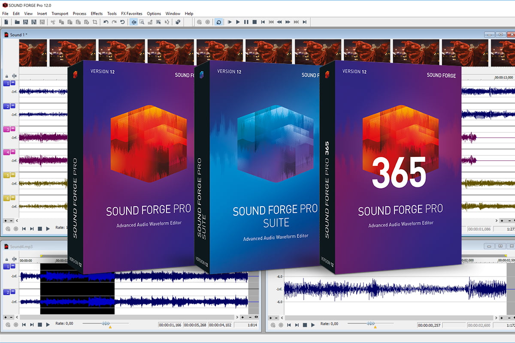
Task: Toggle the Loop Playback button in the main toolbar
Action: point(218,22)
